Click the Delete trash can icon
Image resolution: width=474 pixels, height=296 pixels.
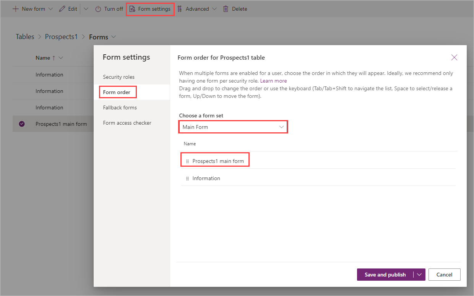click(x=226, y=9)
